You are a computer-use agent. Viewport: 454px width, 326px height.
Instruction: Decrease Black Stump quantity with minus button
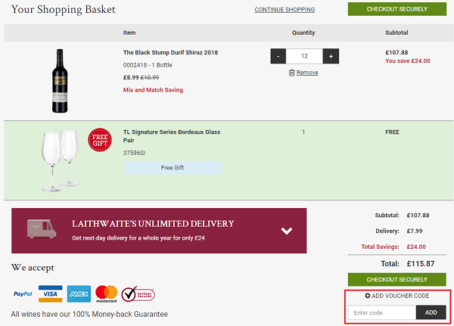click(278, 56)
